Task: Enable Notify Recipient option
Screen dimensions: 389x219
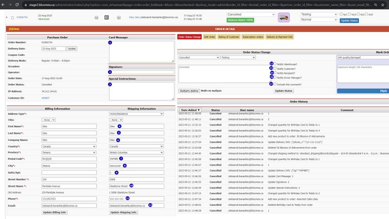Action: point(275,73)
